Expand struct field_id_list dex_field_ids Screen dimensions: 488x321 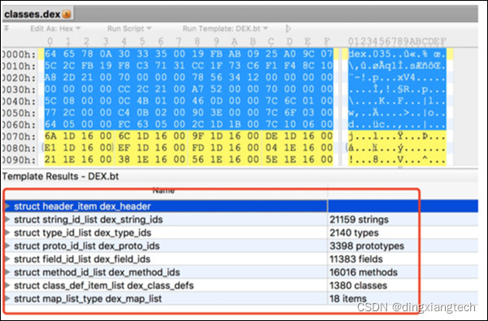(x=7, y=258)
